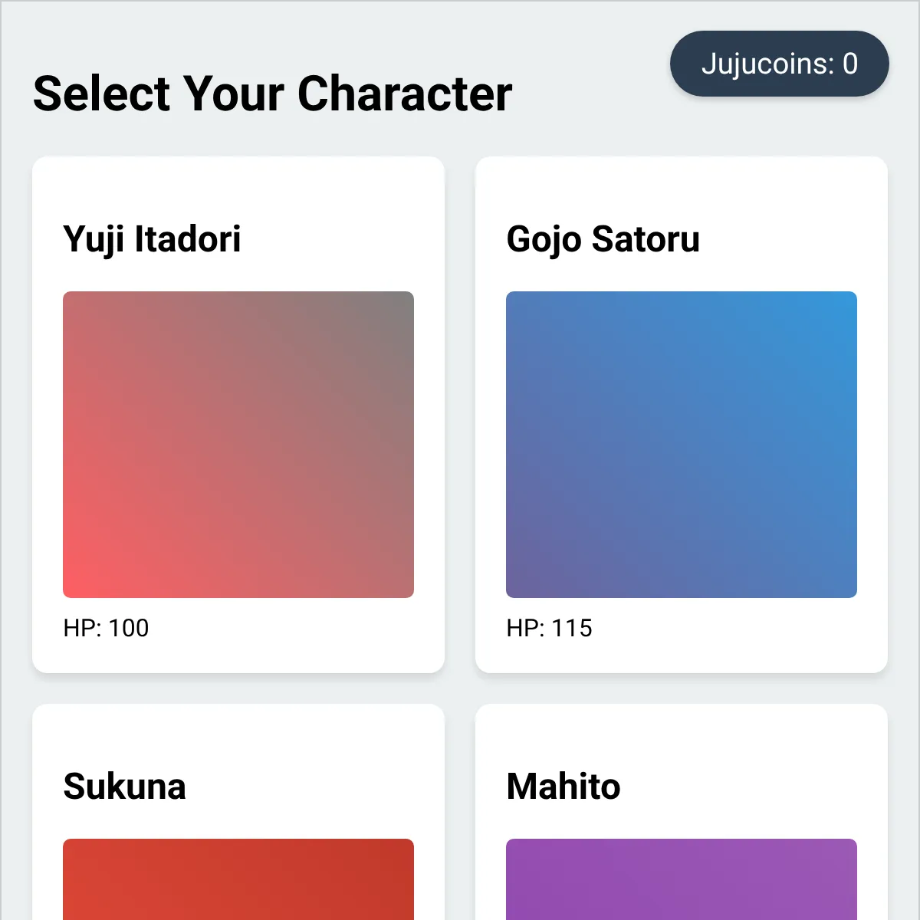
Task: Click the word Select in page heading
Action: [x=101, y=94]
